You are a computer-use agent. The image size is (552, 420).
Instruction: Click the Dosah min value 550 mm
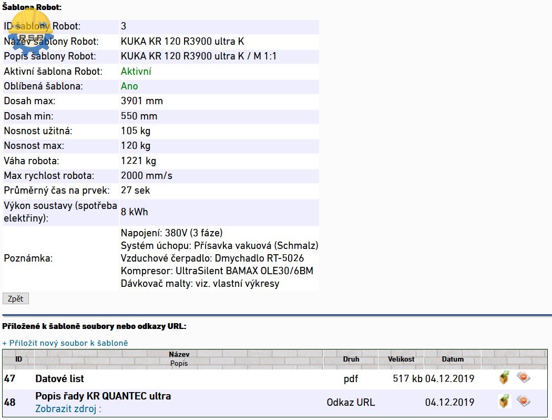pos(139,116)
